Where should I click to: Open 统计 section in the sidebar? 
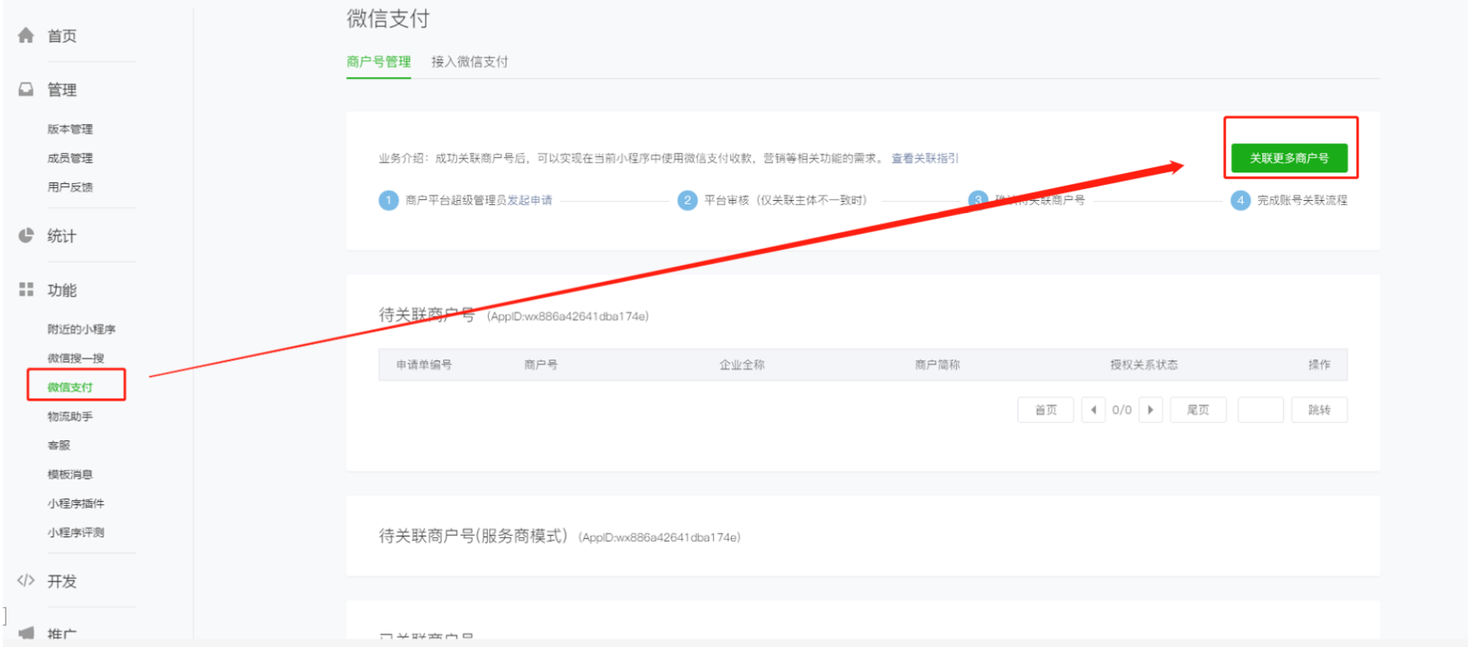pos(62,236)
